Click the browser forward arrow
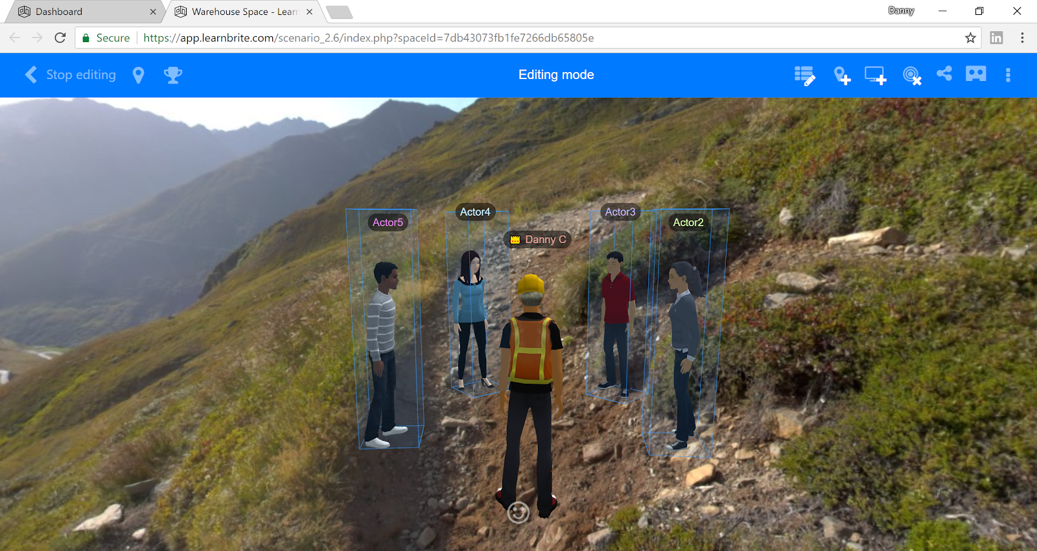Image resolution: width=1037 pixels, height=551 pixels. point(38,38)
